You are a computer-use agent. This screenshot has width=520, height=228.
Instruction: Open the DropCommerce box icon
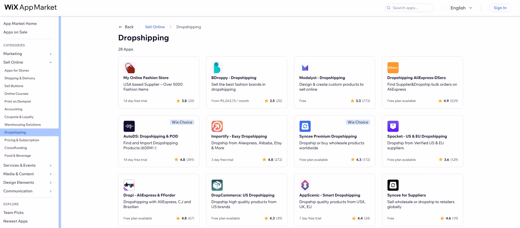click(217, 185)
